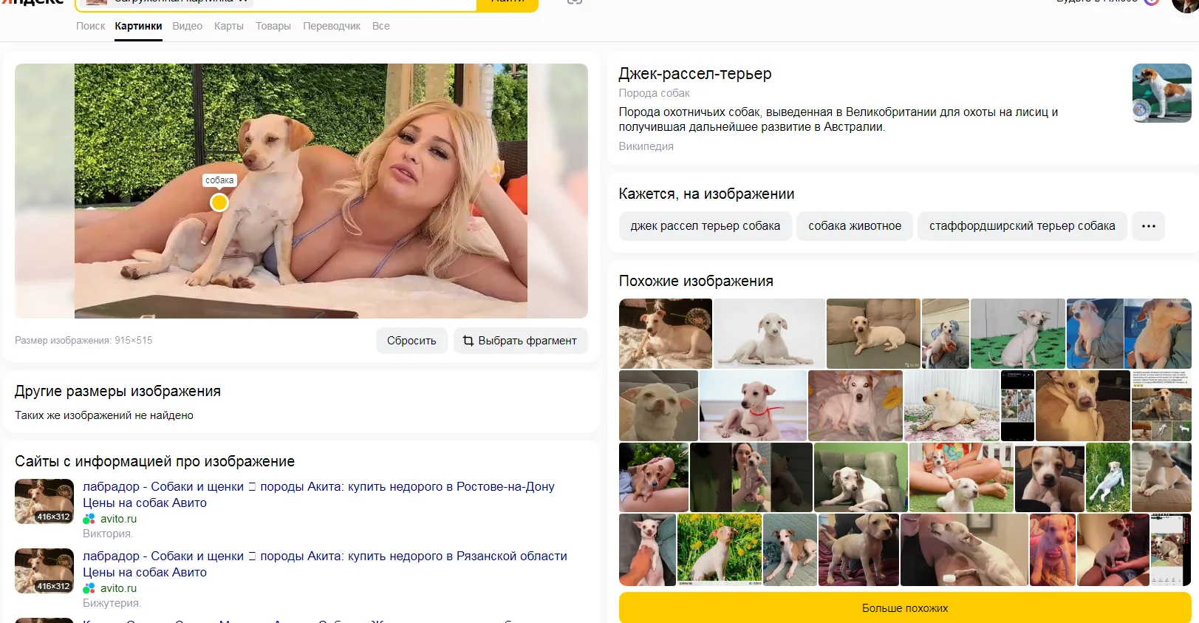The height and width of the screenshot is (623, 1199).
Task: Click Выбрать фрагмент to crop the image
Action: 520,341
